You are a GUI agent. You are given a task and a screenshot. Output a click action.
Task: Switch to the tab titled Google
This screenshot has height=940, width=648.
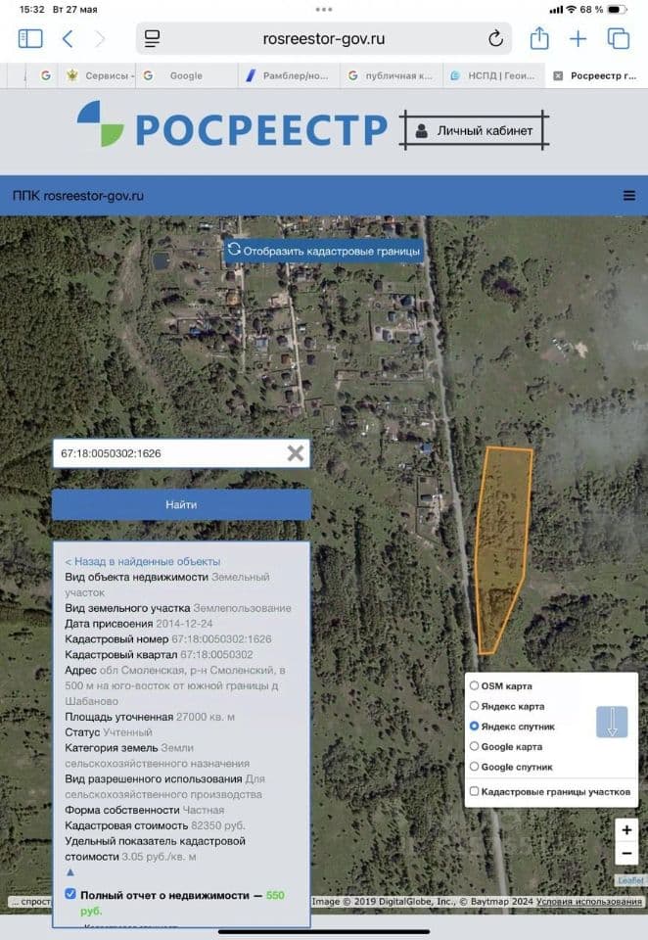[186, 75]
